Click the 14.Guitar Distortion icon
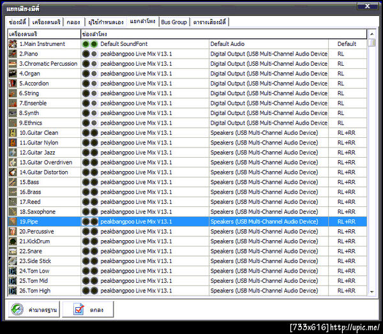This screenshot has height=334, width=383. [13, 172]
